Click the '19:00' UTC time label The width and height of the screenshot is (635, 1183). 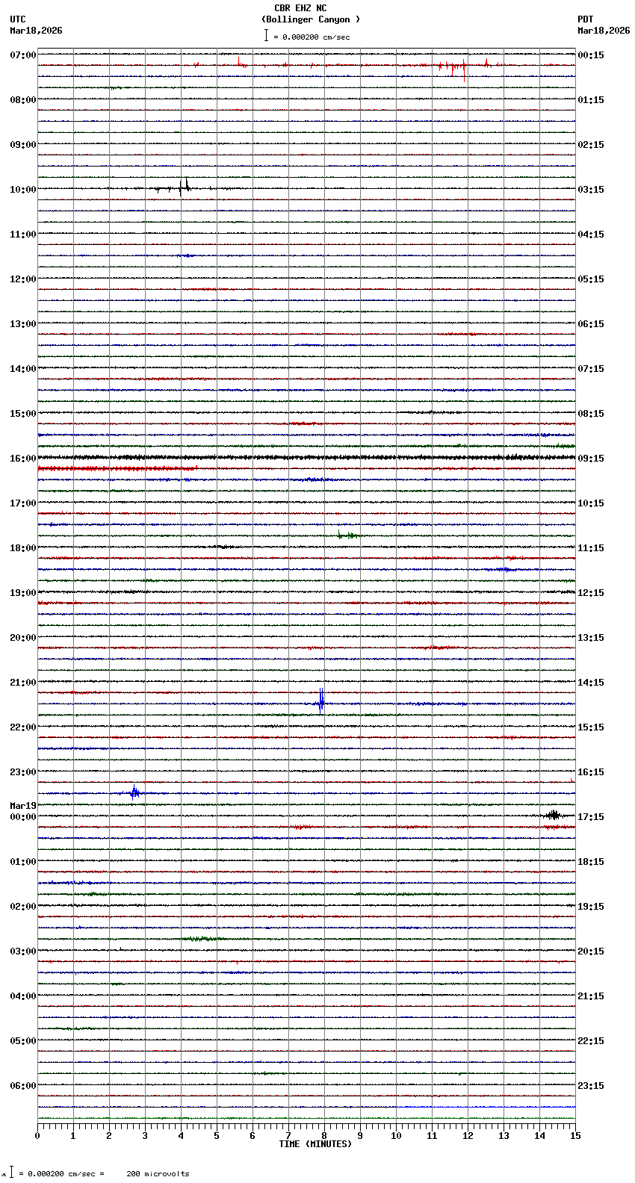pyautogui.click(x=22, y=593)
